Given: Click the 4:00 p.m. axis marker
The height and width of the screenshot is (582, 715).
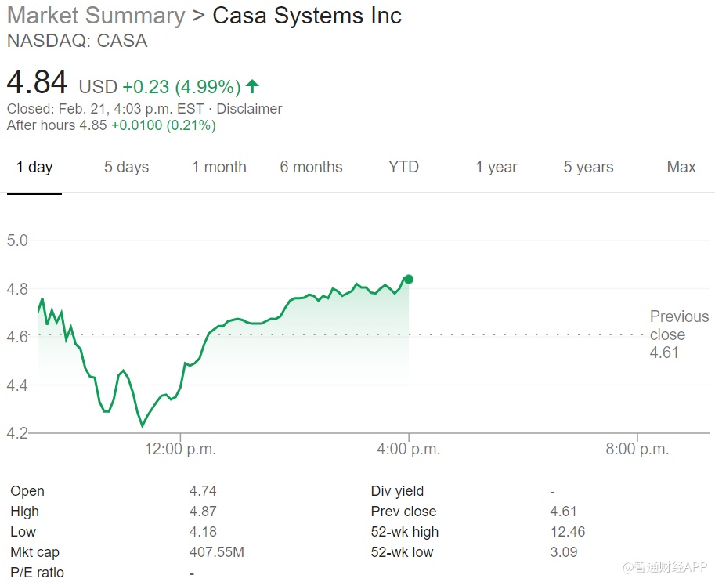Looking at the screenshot, I should tap(409, 449).
